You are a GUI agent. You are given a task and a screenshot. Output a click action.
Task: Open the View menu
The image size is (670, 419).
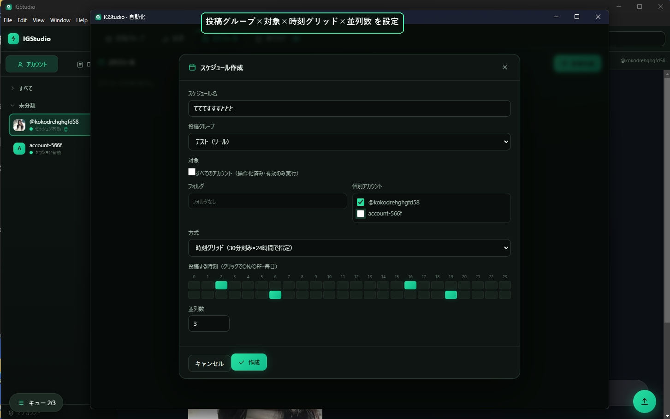[39, 20]
